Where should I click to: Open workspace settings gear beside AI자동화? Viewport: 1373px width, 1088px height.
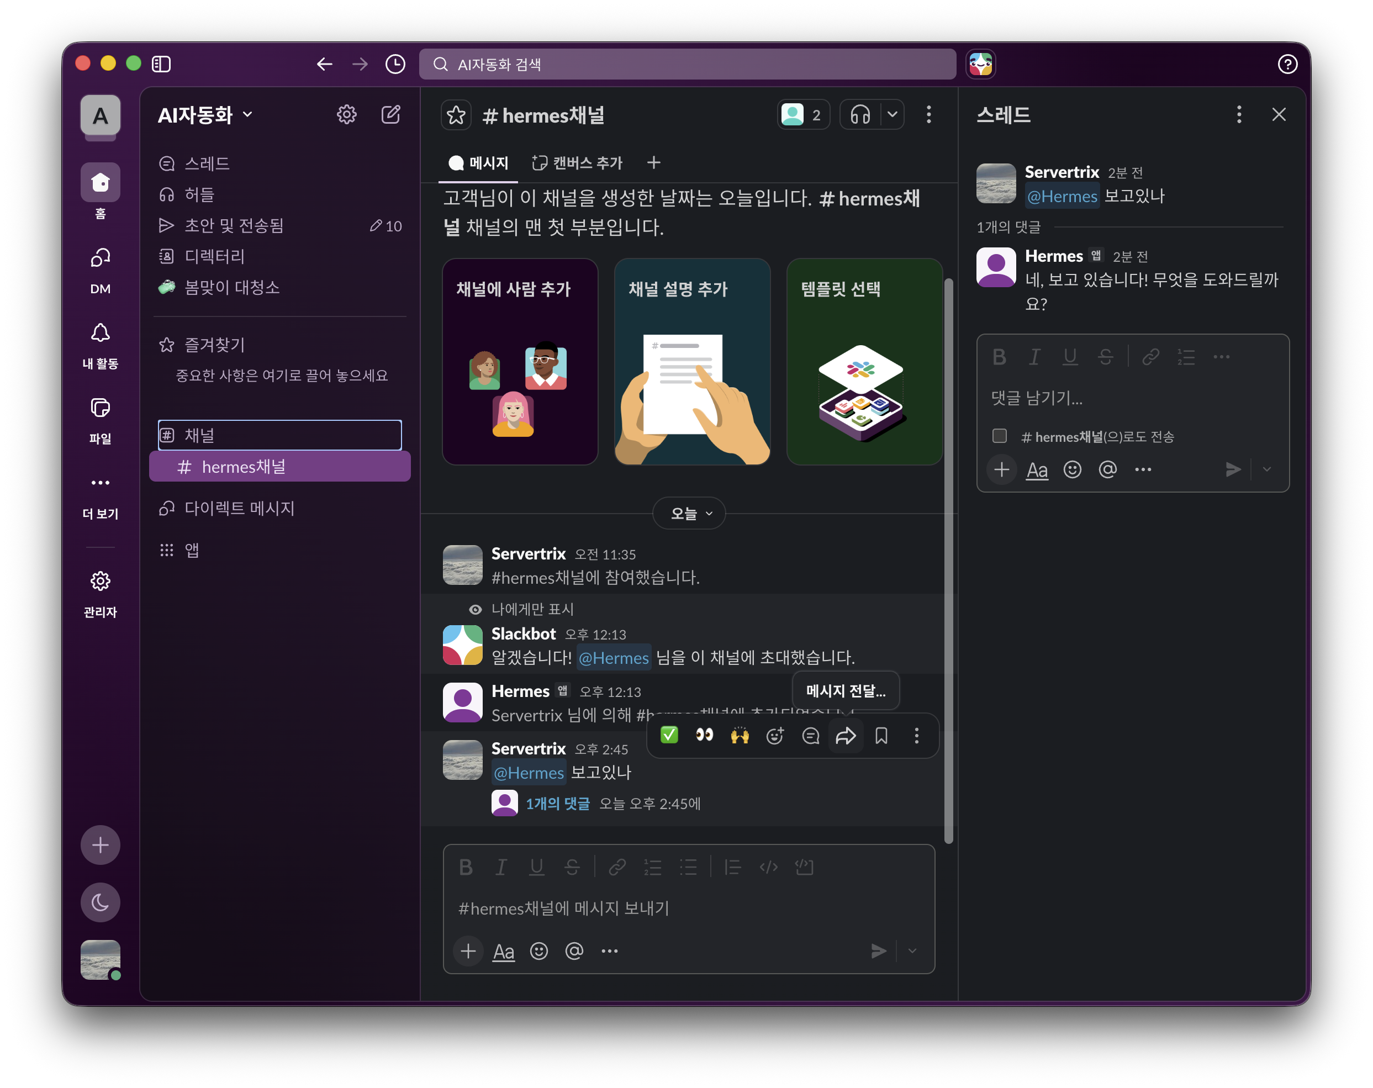pos(346,115)
